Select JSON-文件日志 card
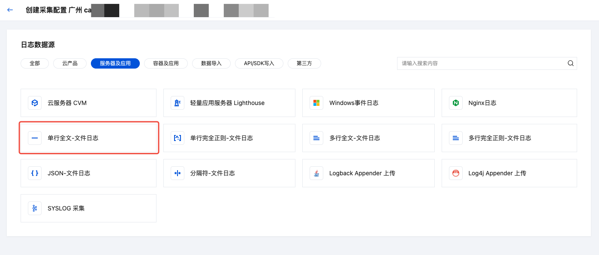This screenshot has height=255, width=599. 88,173
